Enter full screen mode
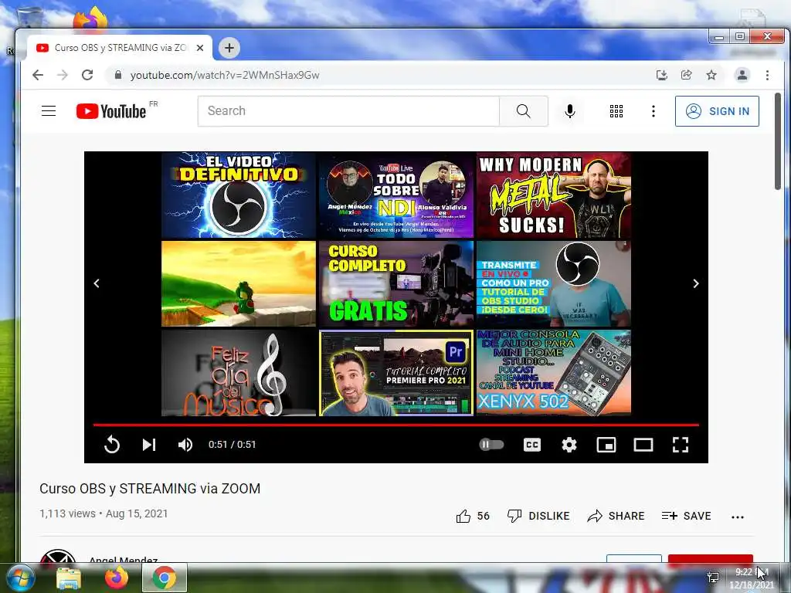 681,444
